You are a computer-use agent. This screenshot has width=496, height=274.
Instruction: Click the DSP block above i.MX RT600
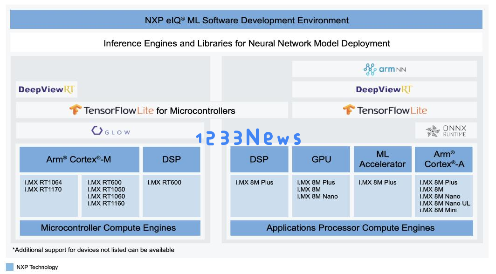(172, 159)
